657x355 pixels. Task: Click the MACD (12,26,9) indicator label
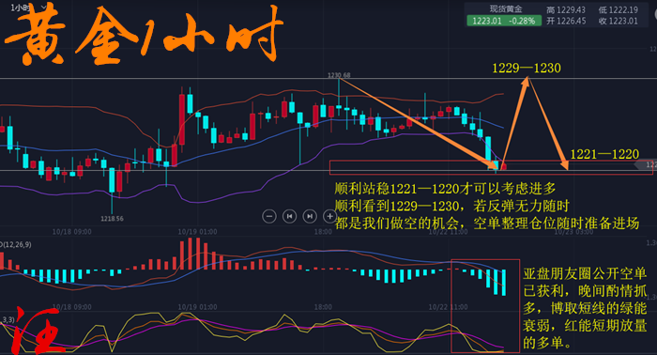click(16, 244)
